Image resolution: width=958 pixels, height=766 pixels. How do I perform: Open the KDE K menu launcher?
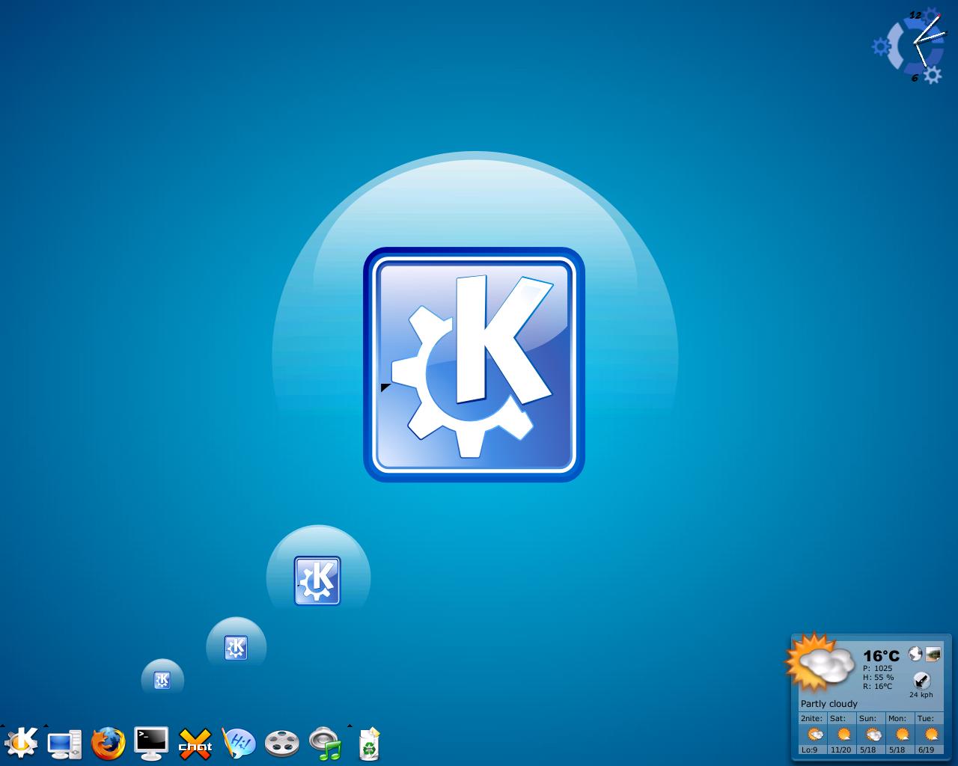(21, 743)
